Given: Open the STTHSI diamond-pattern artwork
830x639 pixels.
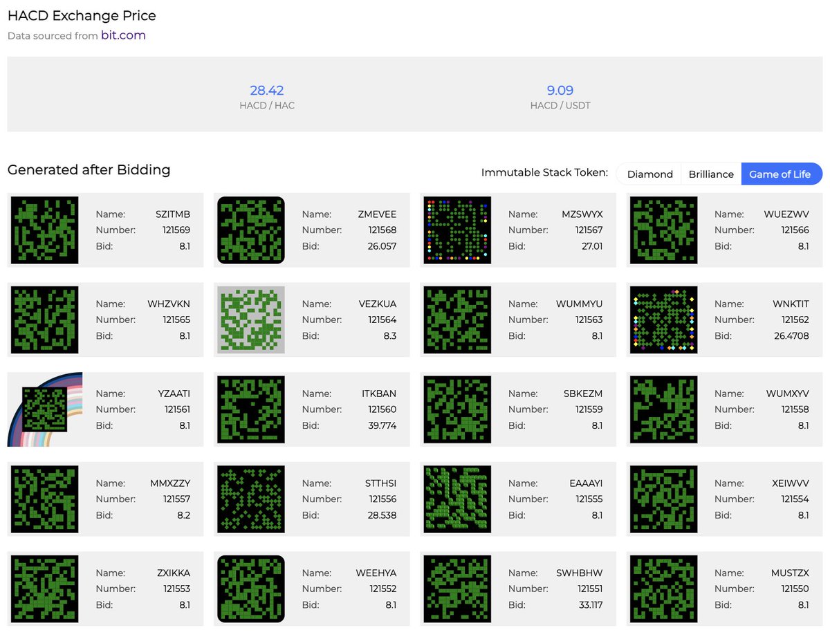Looking at the screenshot, I should pyautogui.click(x=251, y=499).
